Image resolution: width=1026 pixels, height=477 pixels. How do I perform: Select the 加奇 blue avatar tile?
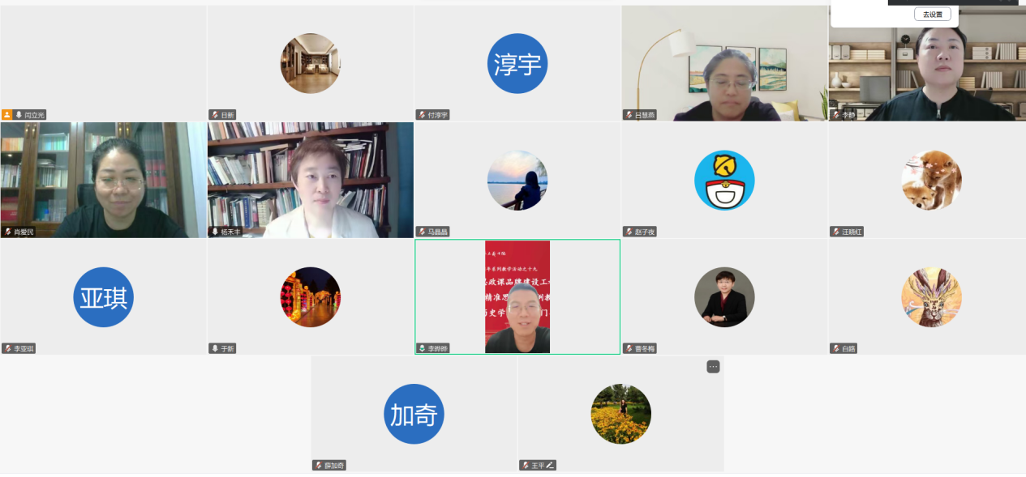(414, 414)
